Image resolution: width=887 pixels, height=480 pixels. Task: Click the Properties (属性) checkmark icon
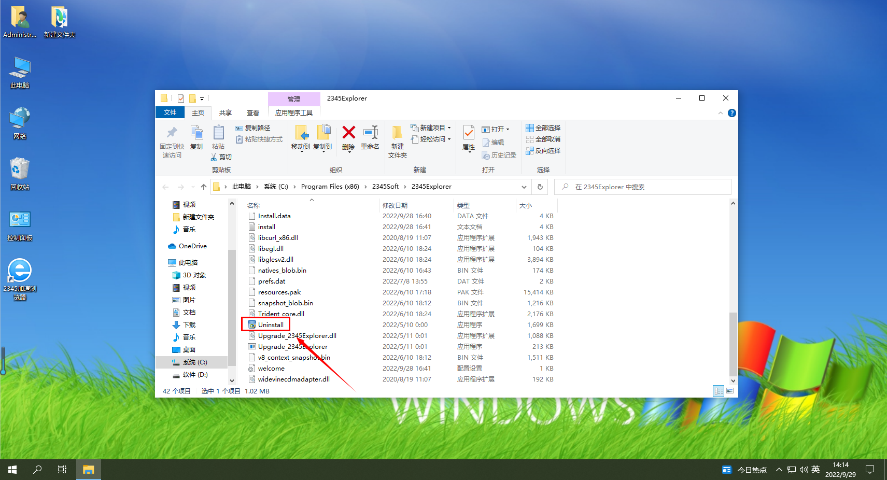click(x=469, y=133)
